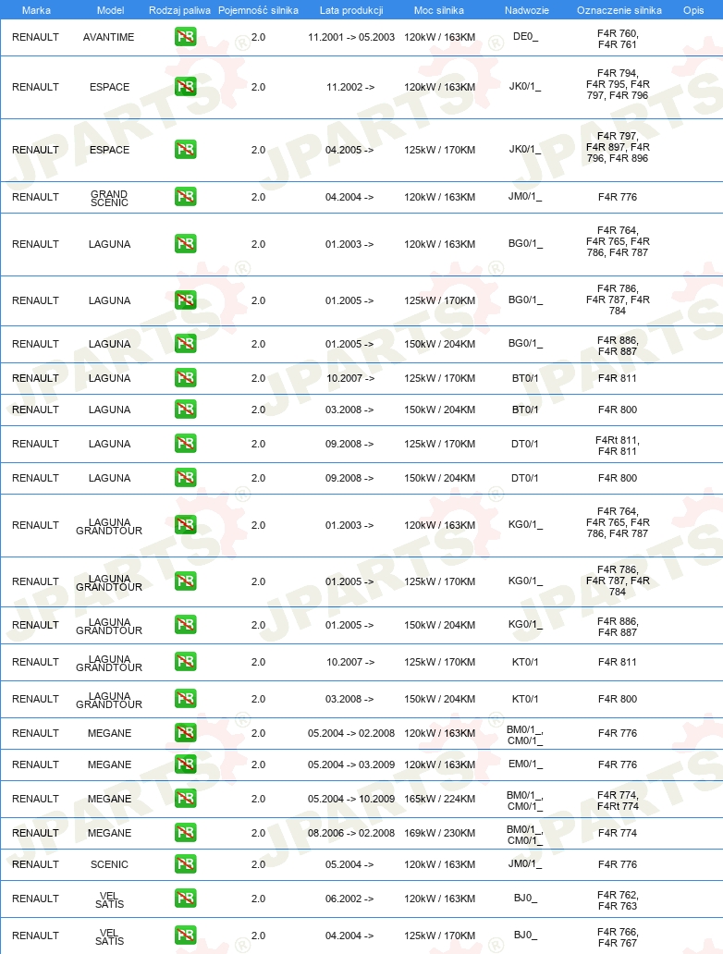Click body code DE0_
The width and height of the screenshot is (723, 954).
[x=526, y=36]
